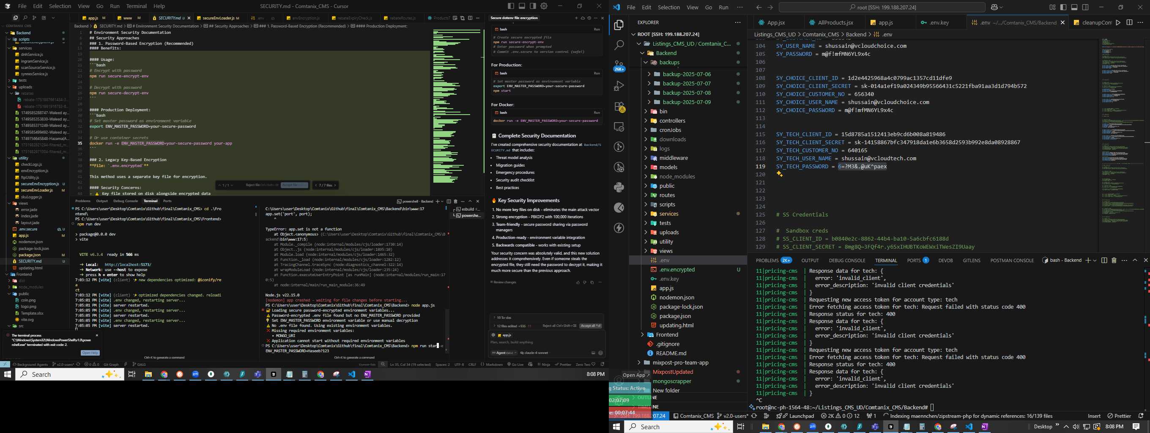This screenshot has width=1150, height=433.
Task: Click Cursor chat input field
Action: 547,343
